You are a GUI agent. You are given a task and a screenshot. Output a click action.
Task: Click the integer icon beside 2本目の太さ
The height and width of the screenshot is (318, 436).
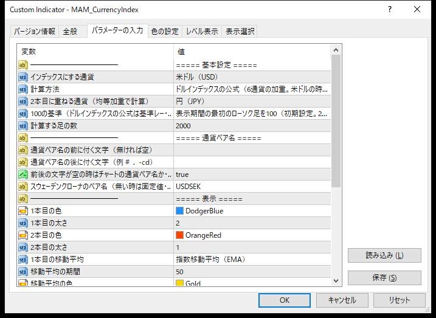click(23, 247)
